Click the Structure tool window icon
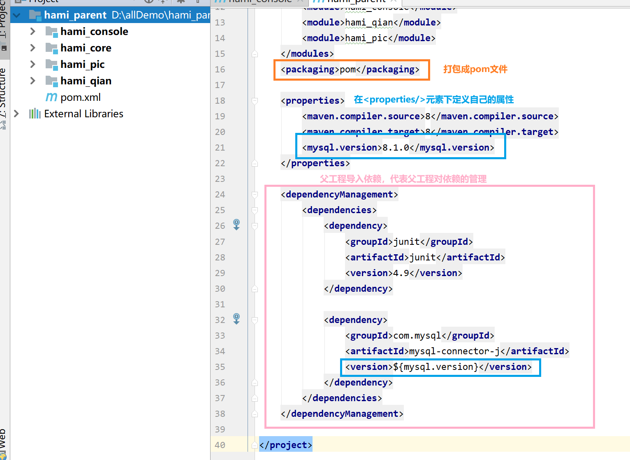 3,125
